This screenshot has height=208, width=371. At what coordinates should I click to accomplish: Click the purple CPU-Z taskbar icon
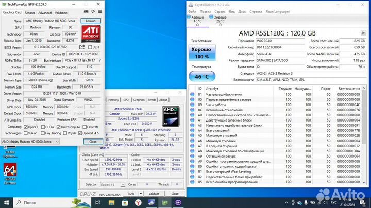pos(178,202)
